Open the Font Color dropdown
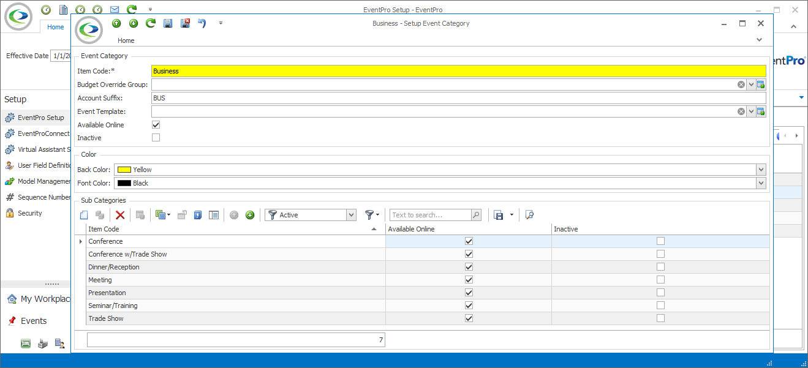The image size is (808, 368). point(761,183)
